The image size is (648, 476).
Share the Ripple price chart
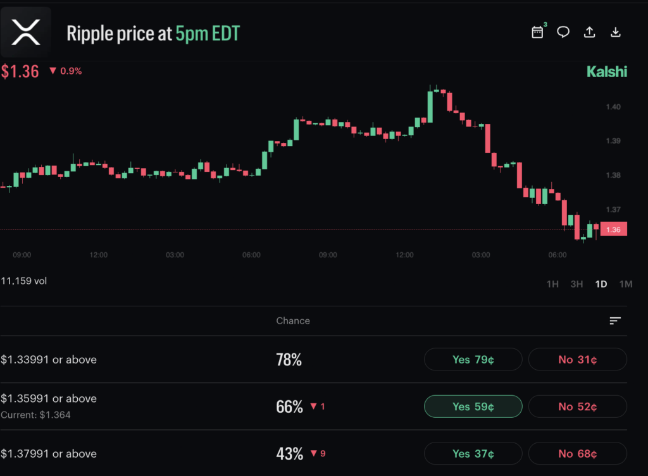589,31
